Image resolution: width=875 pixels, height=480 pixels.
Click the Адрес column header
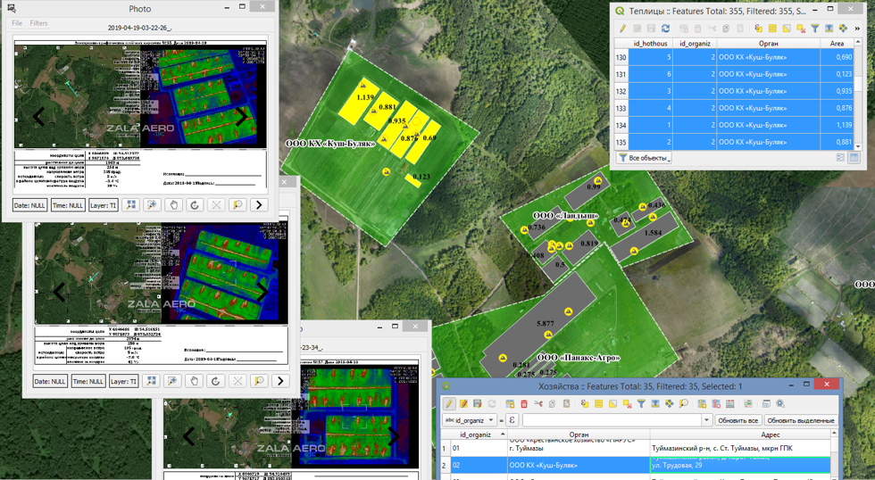(x=770, y=434)
